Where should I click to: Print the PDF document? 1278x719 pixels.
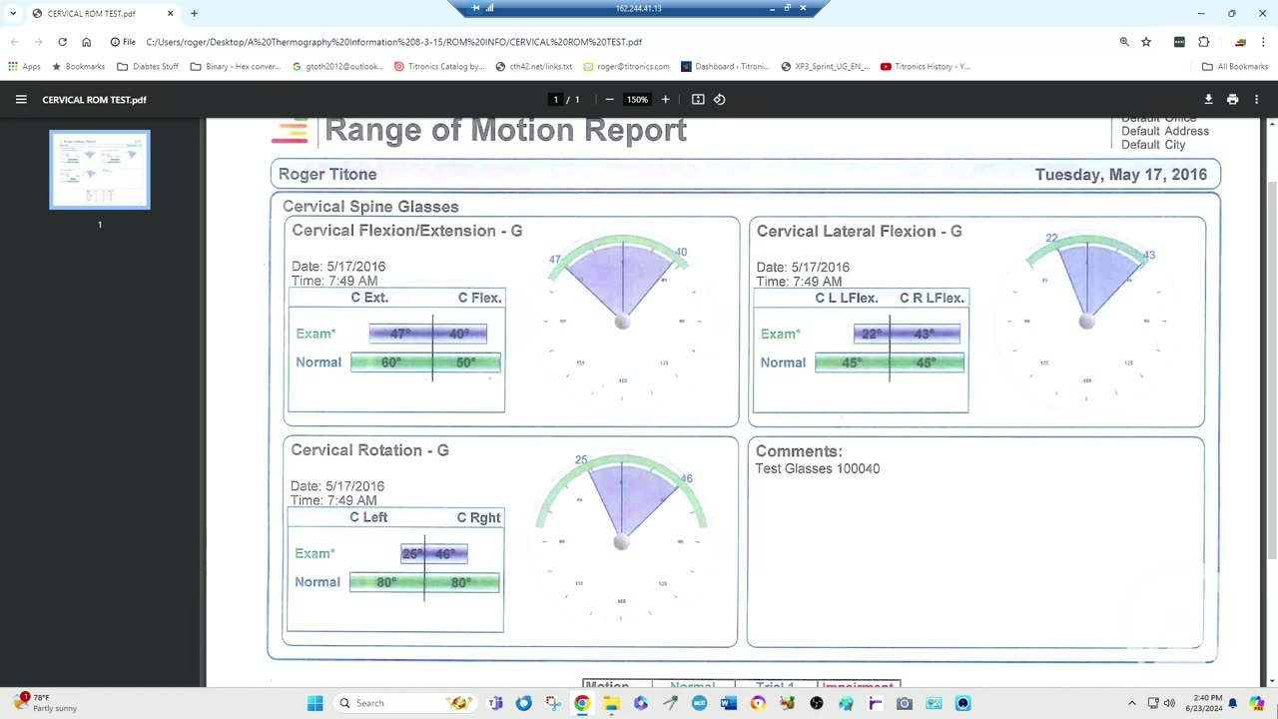click(x=1232, y=100)
